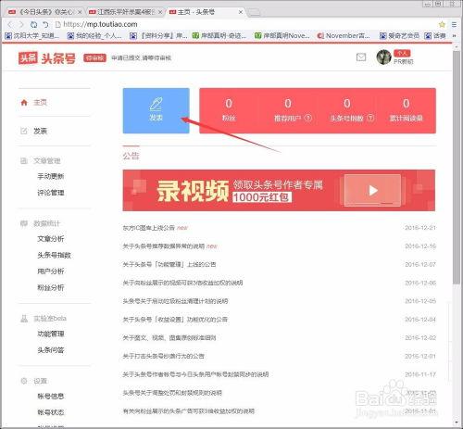Click the page vertical scrollbar thumb
Image resolution: width=463 pixels, height=429 pixels.
tap(457, 167)
